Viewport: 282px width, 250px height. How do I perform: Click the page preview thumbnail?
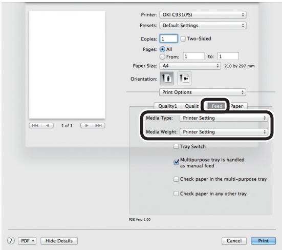tap(67, 65)
